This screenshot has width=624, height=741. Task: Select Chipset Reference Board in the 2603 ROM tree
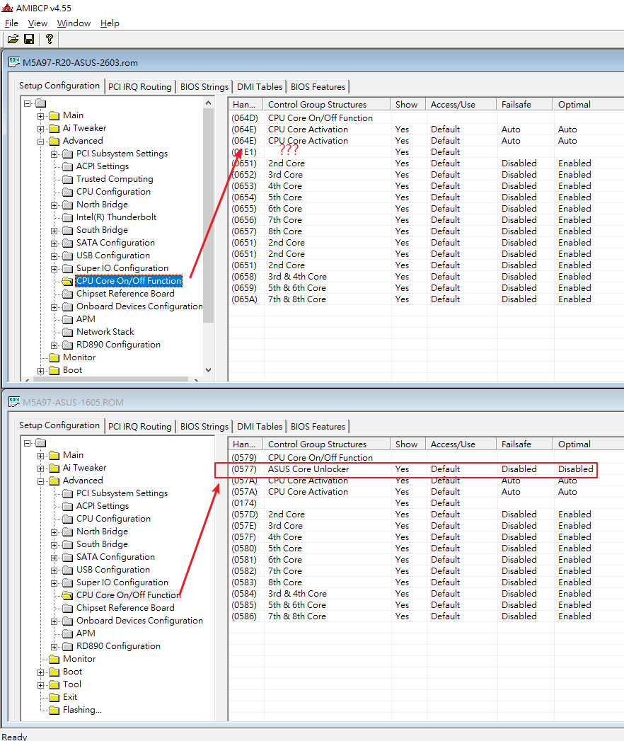point(125,294)
